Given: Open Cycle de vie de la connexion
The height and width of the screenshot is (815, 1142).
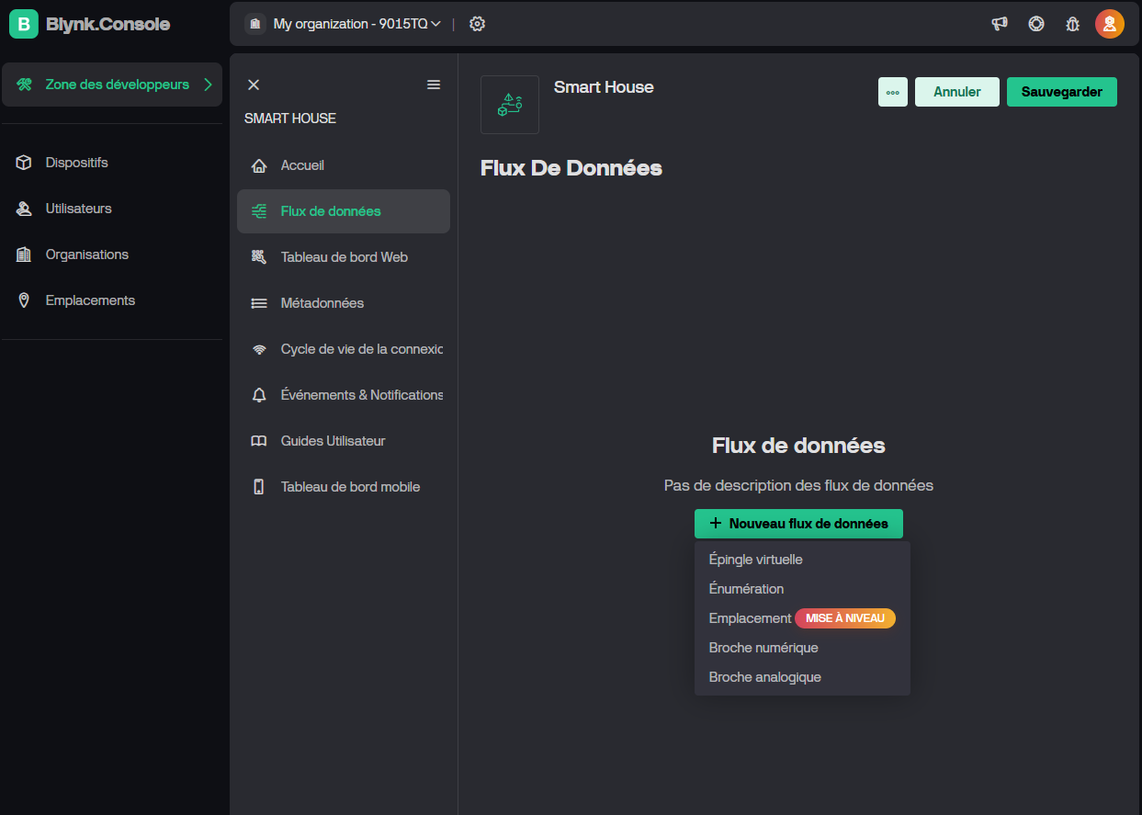Looking at the screenshot, I should (x=344, y=349).
